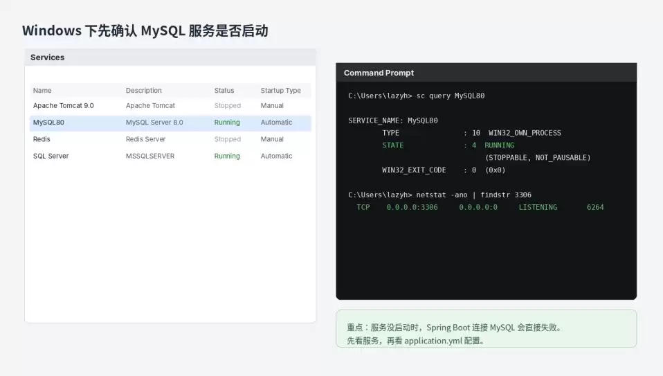Click the STOPPABLE, NOT_PAUSABLE line
Screen dimensions: 663x376
pos(538,158)
